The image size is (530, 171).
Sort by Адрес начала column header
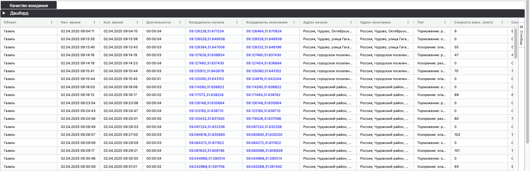tap(315, 22)
